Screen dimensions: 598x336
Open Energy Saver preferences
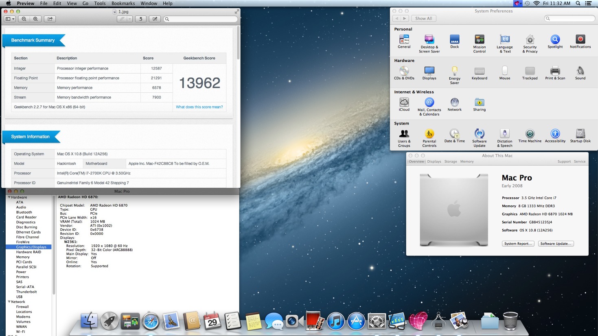454,75
